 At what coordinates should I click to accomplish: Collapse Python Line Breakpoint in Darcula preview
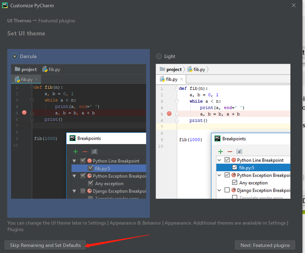[74, 161]
